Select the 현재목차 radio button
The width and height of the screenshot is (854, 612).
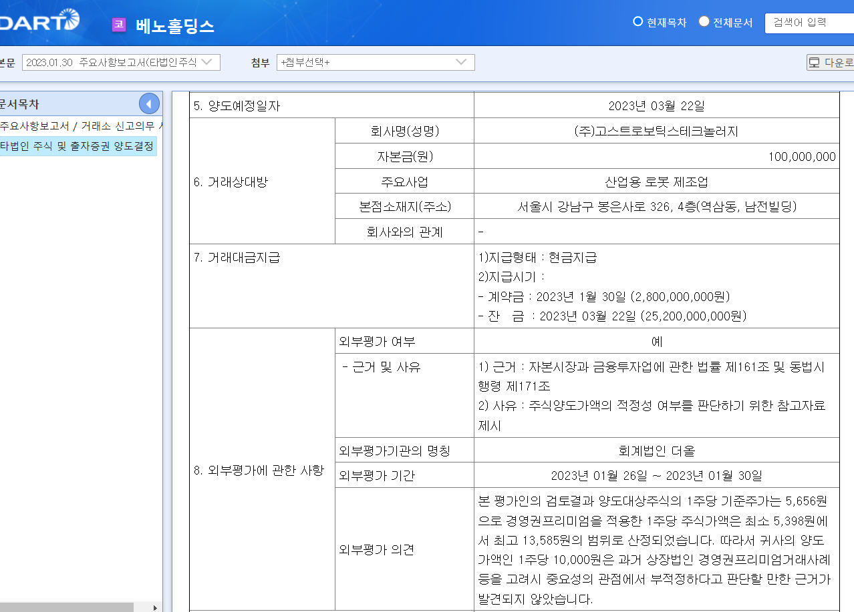(x=637, y=21)
